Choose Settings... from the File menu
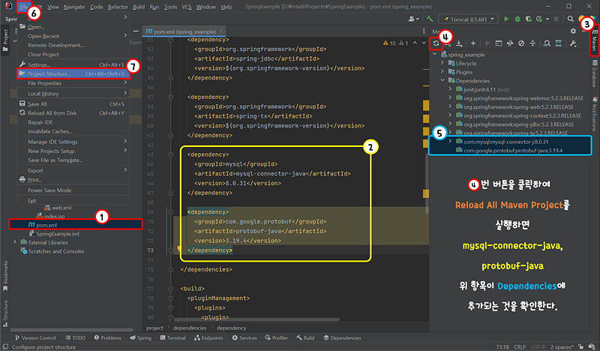The height and width of the screenshot is (351, 600). (x=73, y=64)
